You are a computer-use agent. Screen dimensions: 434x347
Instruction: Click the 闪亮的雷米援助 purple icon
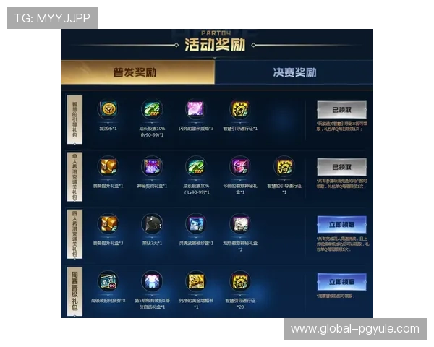click(196, 108)
